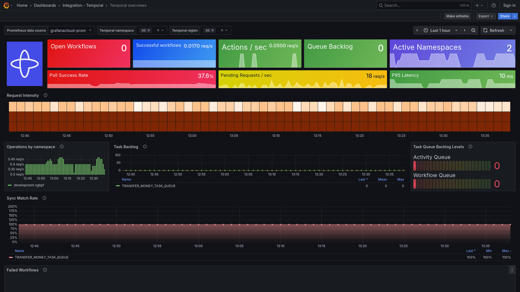Go to previous time range arrow
Screen dimensions: 520x292
(x=417, y=31)
